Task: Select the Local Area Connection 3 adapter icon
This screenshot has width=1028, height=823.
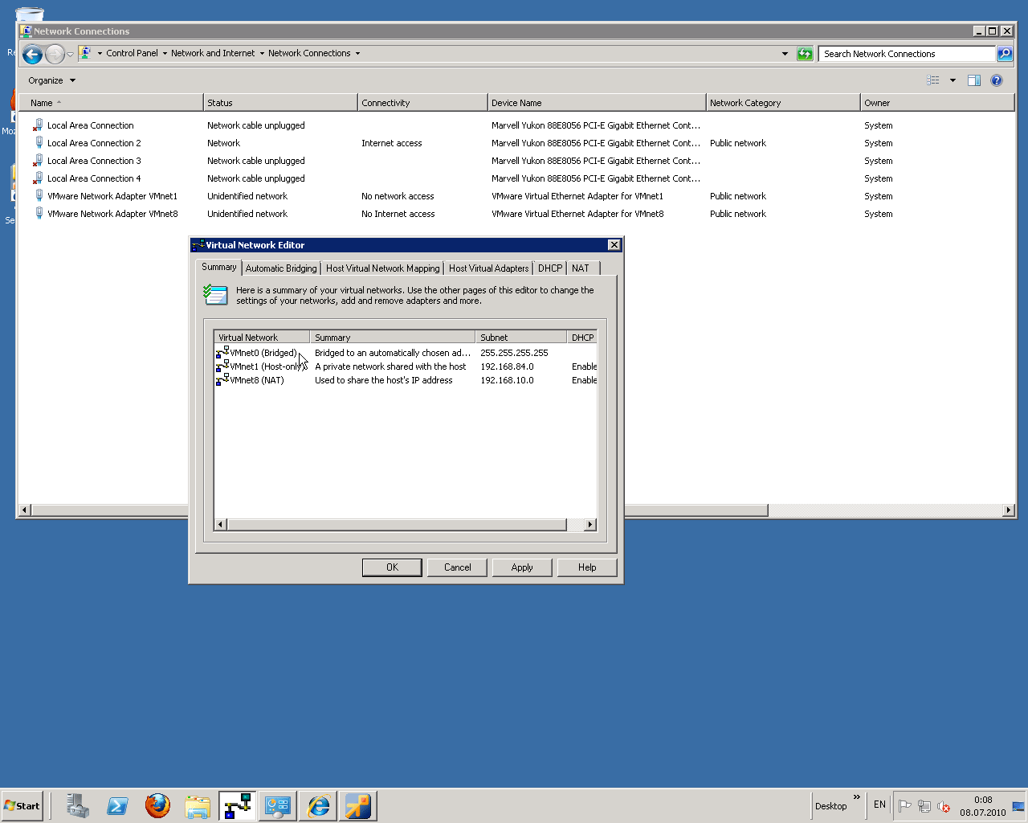Action: pyautogui.click(x=39, y=161)
